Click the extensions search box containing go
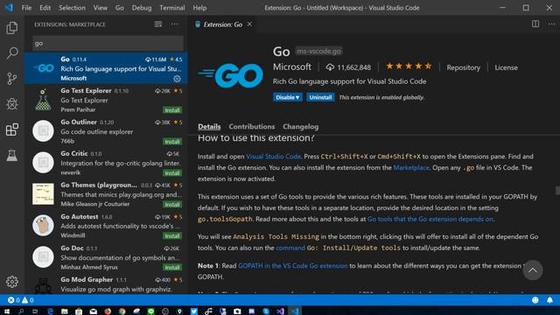The height and width of the screenshot is (315, 560). pos(108,43)
